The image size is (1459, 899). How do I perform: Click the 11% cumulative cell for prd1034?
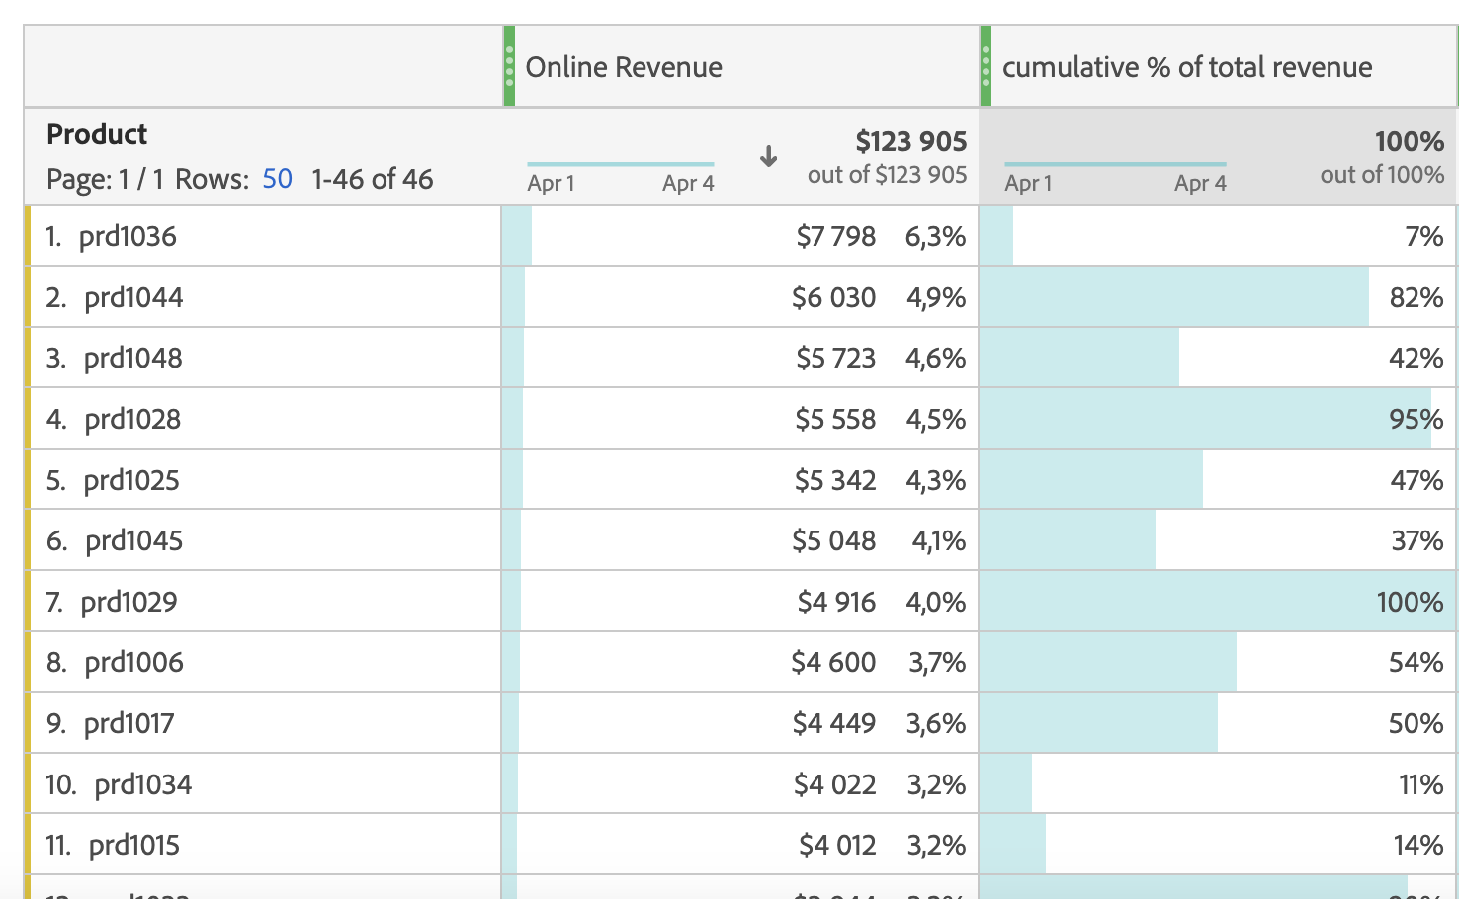pyautogui.click(x=1218, y=784)
